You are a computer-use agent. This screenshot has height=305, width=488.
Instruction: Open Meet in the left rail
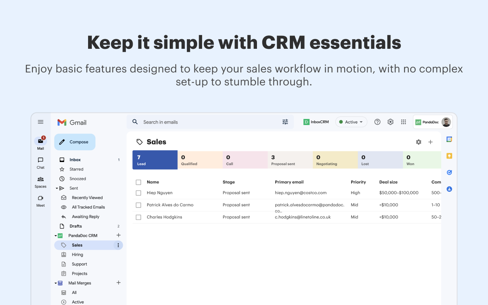click(x=40, y=201)
